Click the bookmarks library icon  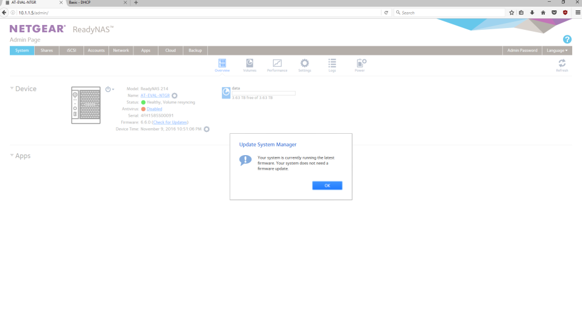click(521, 13)
